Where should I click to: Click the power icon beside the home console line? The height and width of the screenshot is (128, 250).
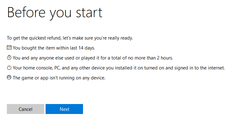tap(9, 68)
